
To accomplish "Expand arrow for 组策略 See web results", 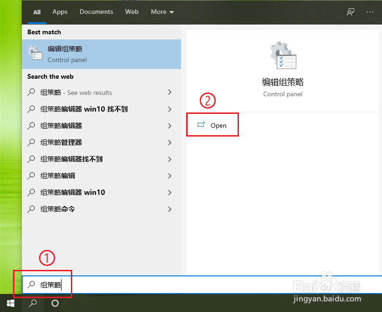I will pyautogui.click(x=170, y=92).
